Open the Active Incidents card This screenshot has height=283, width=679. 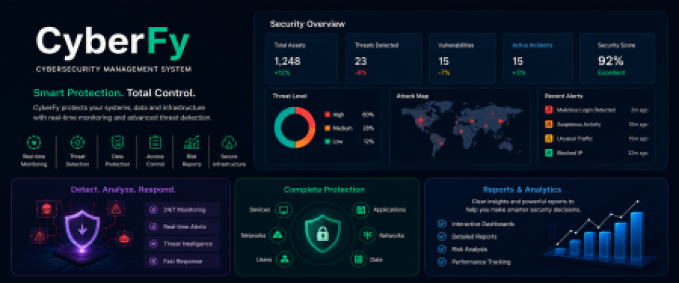pyautogui.click(x=538, y=58)
